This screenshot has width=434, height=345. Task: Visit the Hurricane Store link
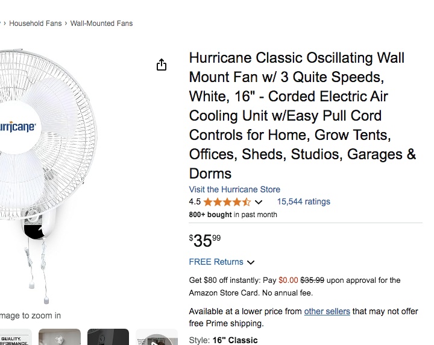click(234, 189)
